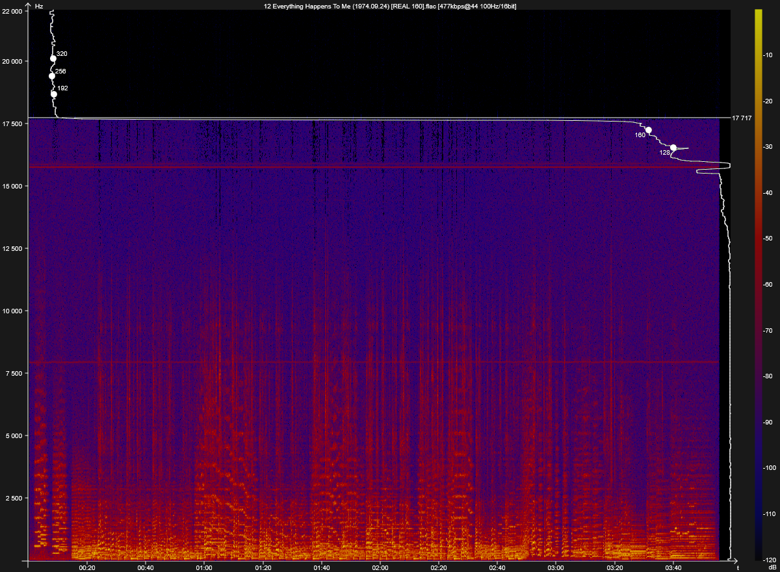Click the 01:20 time axis label
The width and height of the screenshot is (780, 572).
263,567
